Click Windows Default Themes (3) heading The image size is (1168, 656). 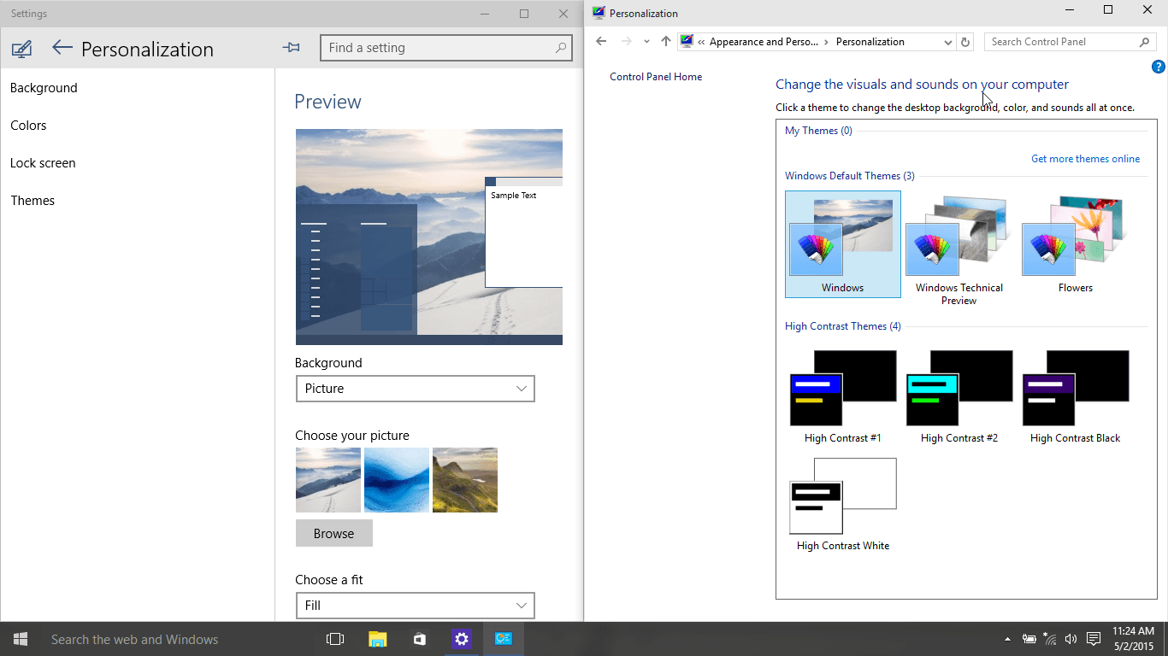(x=850, y=176)
